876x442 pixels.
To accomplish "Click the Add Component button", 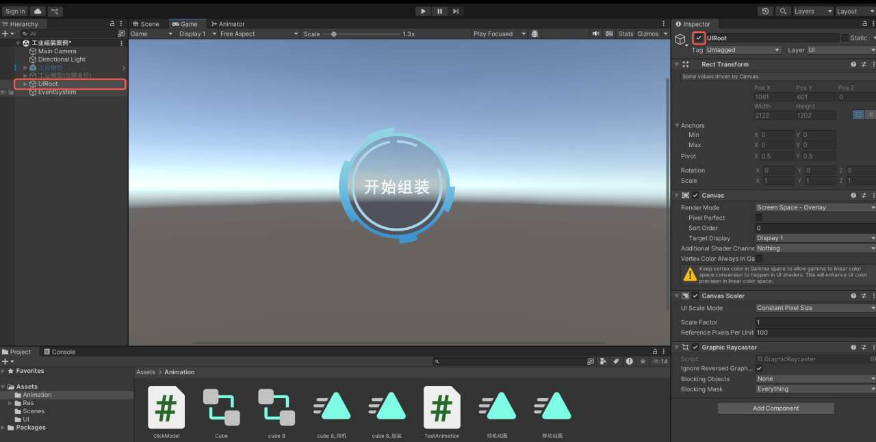I will (775, 408).
